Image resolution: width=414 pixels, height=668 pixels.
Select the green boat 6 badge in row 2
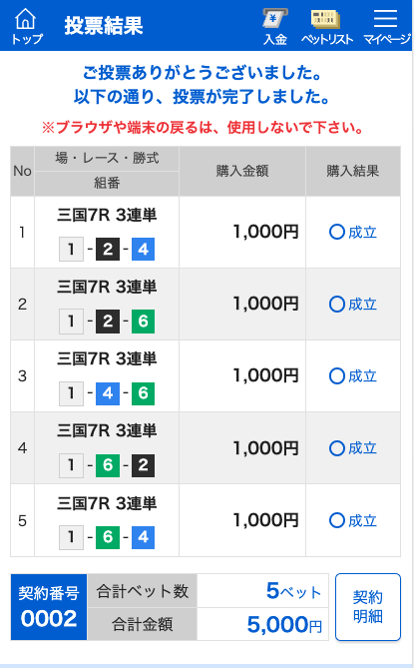pos(143,321)
